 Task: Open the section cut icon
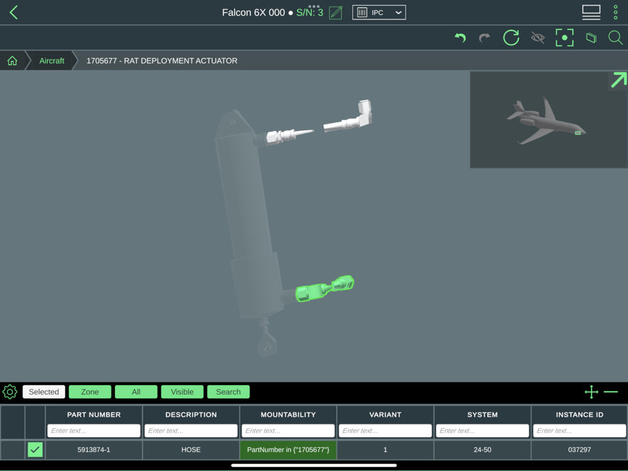pos(591,38)
